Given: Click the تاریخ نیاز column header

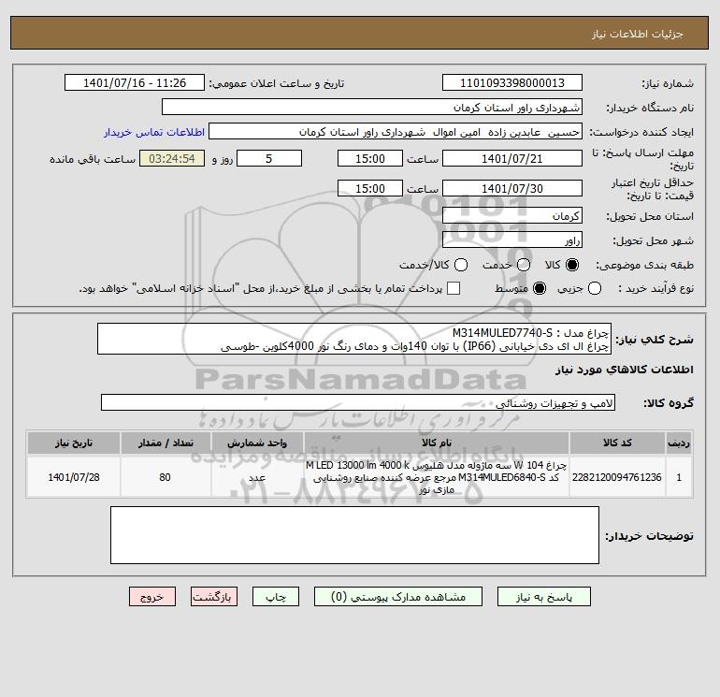Looking at the screenshot, I should click(x=74, y=443).
